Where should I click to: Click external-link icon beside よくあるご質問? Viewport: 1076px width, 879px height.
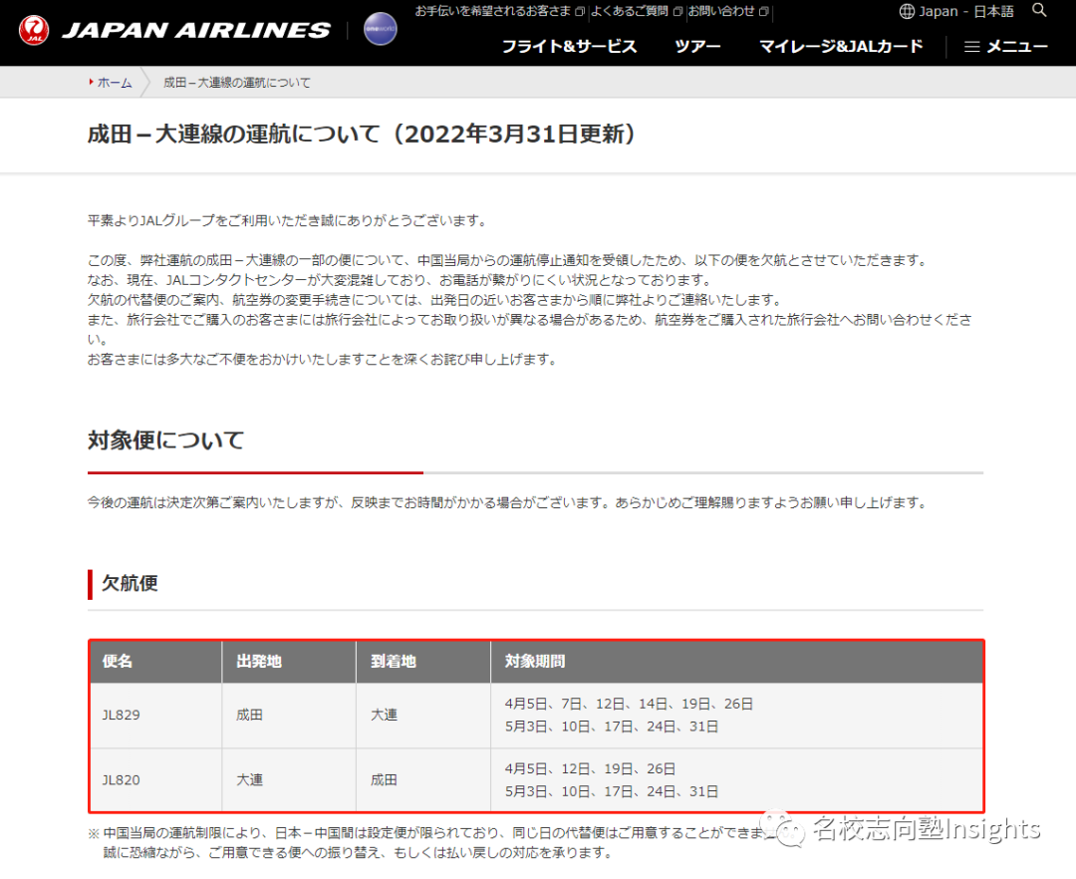[x=677, y=11]
